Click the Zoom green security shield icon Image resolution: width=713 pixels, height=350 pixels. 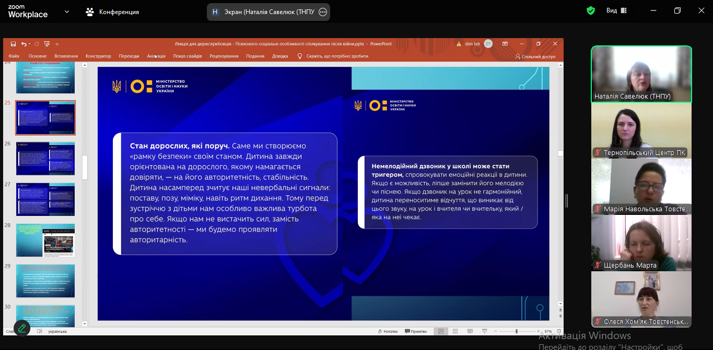point(591,11)
